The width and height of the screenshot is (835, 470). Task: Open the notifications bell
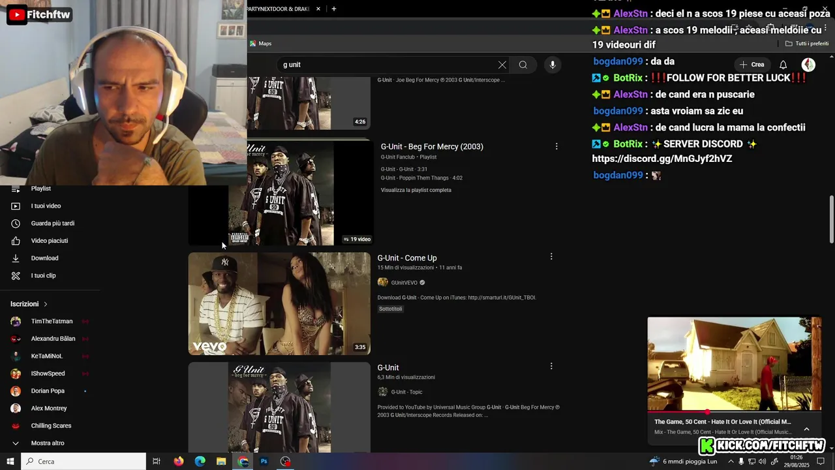[x=783, y=65]
